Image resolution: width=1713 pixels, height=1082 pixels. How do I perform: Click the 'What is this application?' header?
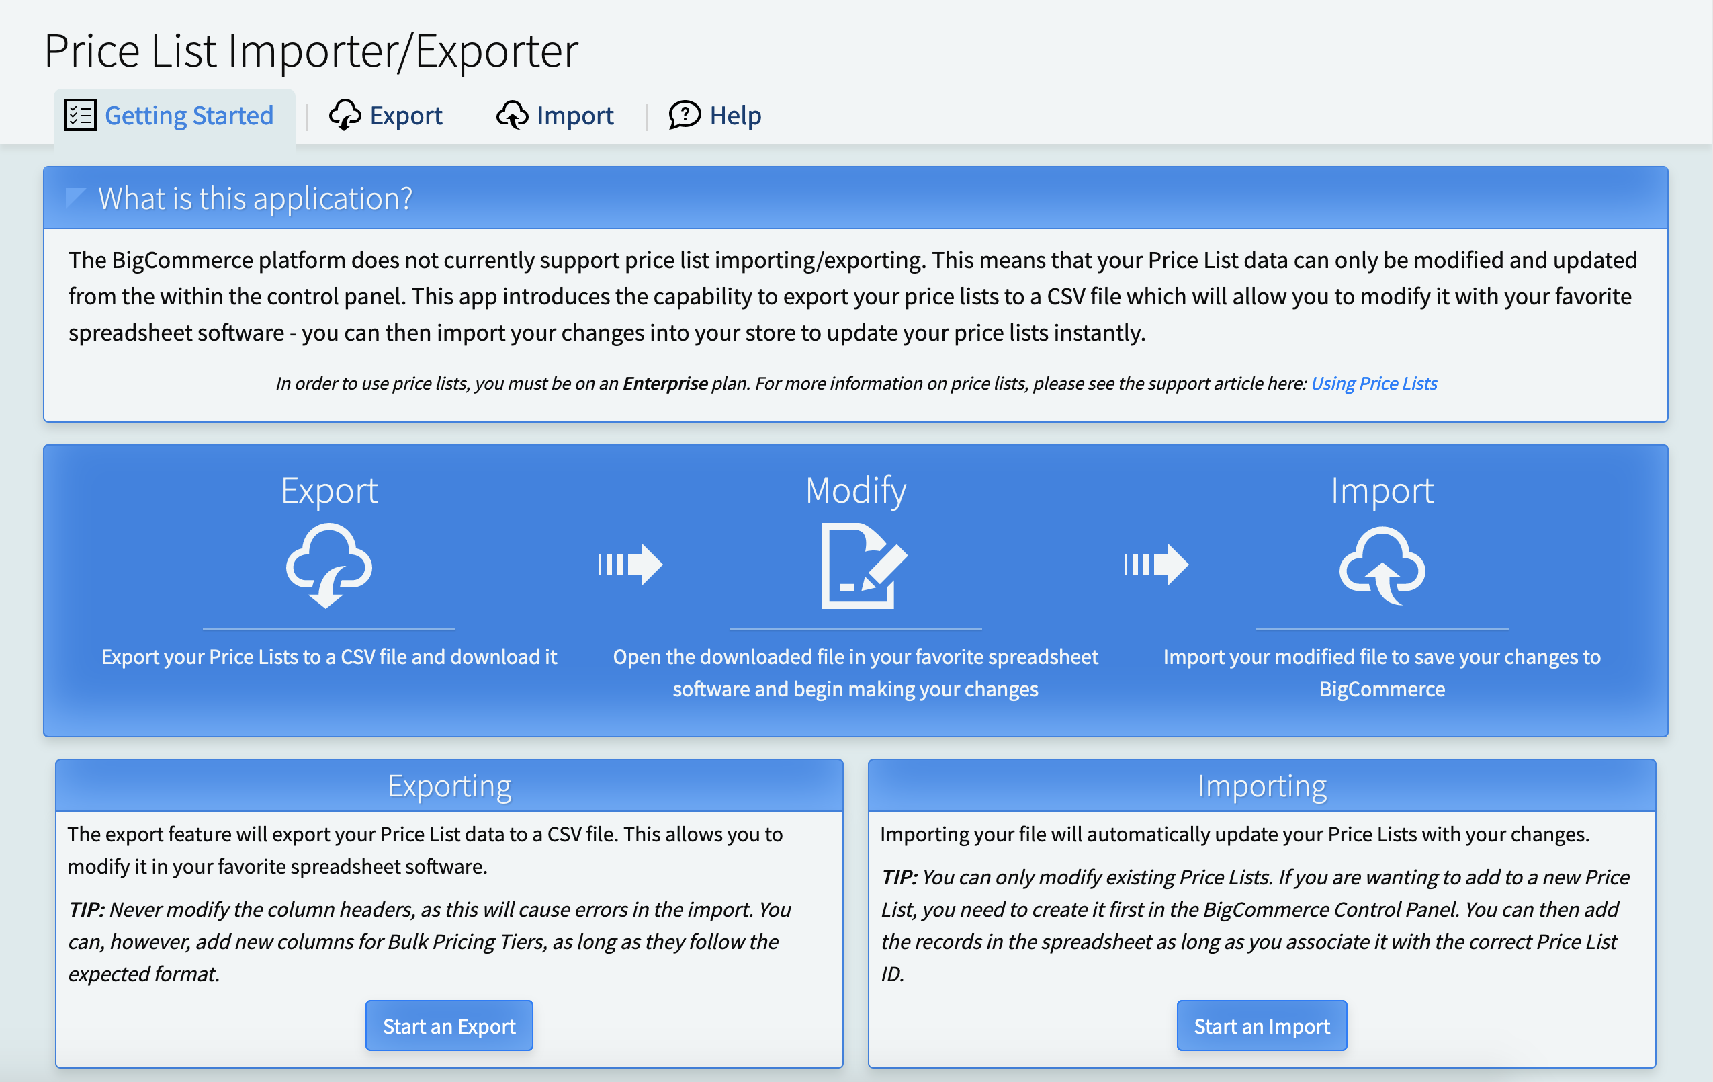click(855, 198)
